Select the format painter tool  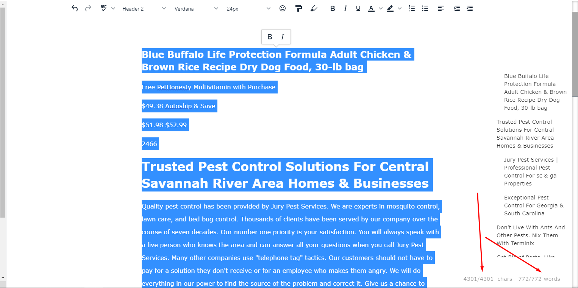click(299, 8)
